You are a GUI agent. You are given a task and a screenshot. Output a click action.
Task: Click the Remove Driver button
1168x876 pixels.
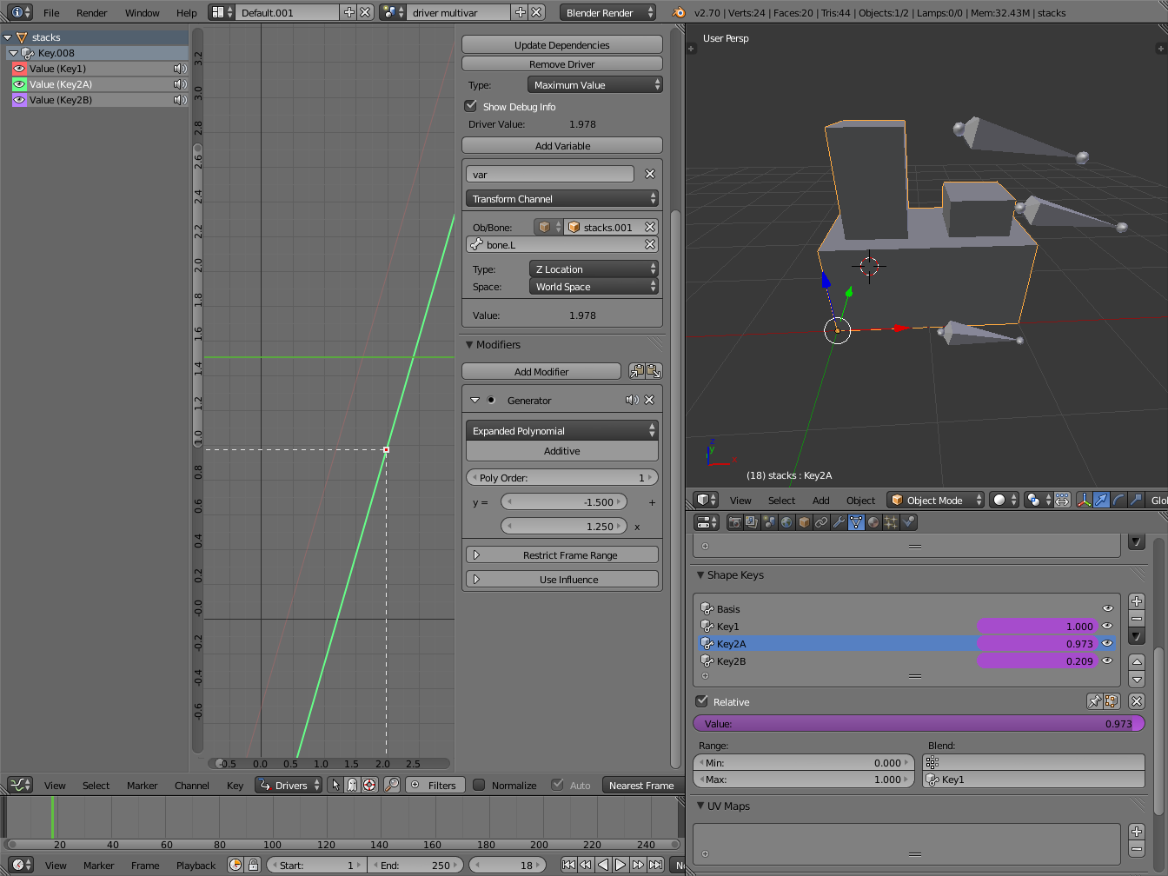click(x=561, y=64)
